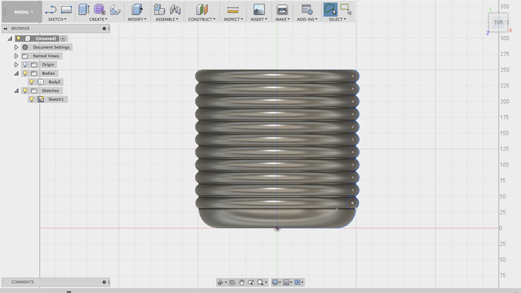Activate the Pan hand tool
The image size is (521, 293).
[242, 282]
